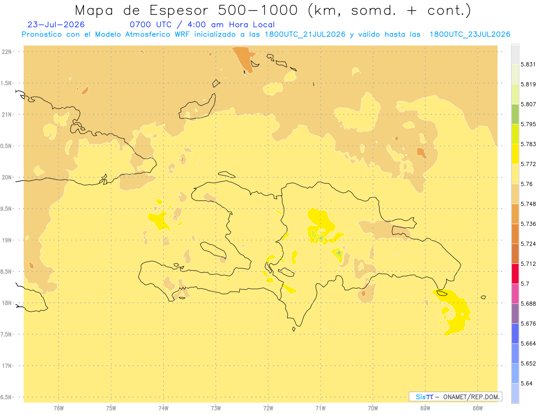The image size is (536, 414).
Task: Click the latitude label "17N"
Action: [6, 366]
